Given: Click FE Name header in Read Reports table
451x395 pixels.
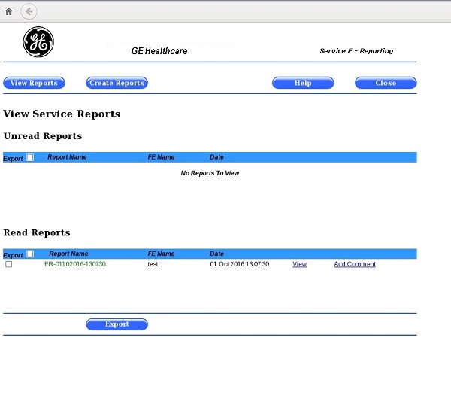Looking at the screenshot, I should (161, 254).
